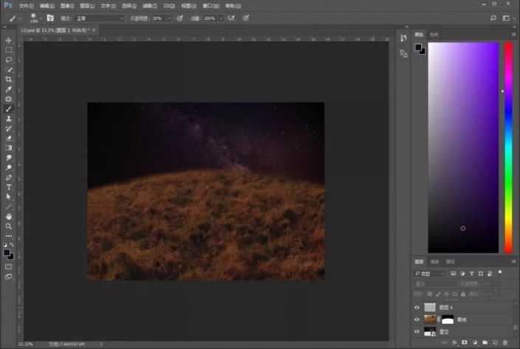Select the Horizontal Type tool
The image size is (520, 349).
click(9, 187)
